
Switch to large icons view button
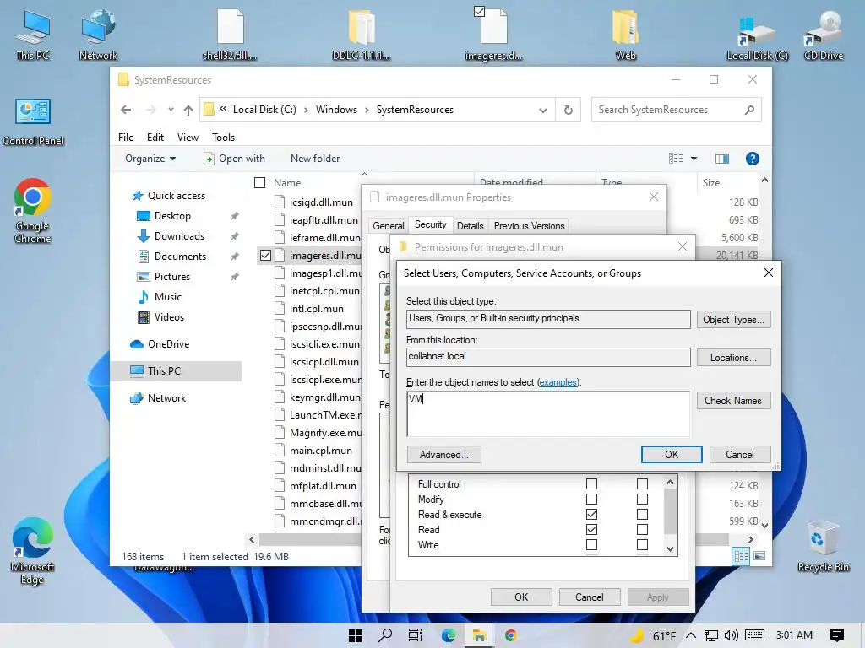pyautogui.click(x=759, y=556)
